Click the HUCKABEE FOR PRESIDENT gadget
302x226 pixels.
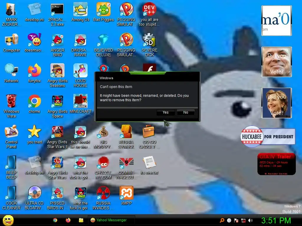click(268, 137)
